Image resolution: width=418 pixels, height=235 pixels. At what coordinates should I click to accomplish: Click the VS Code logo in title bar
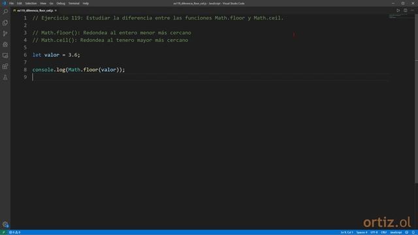pos(4,3)
